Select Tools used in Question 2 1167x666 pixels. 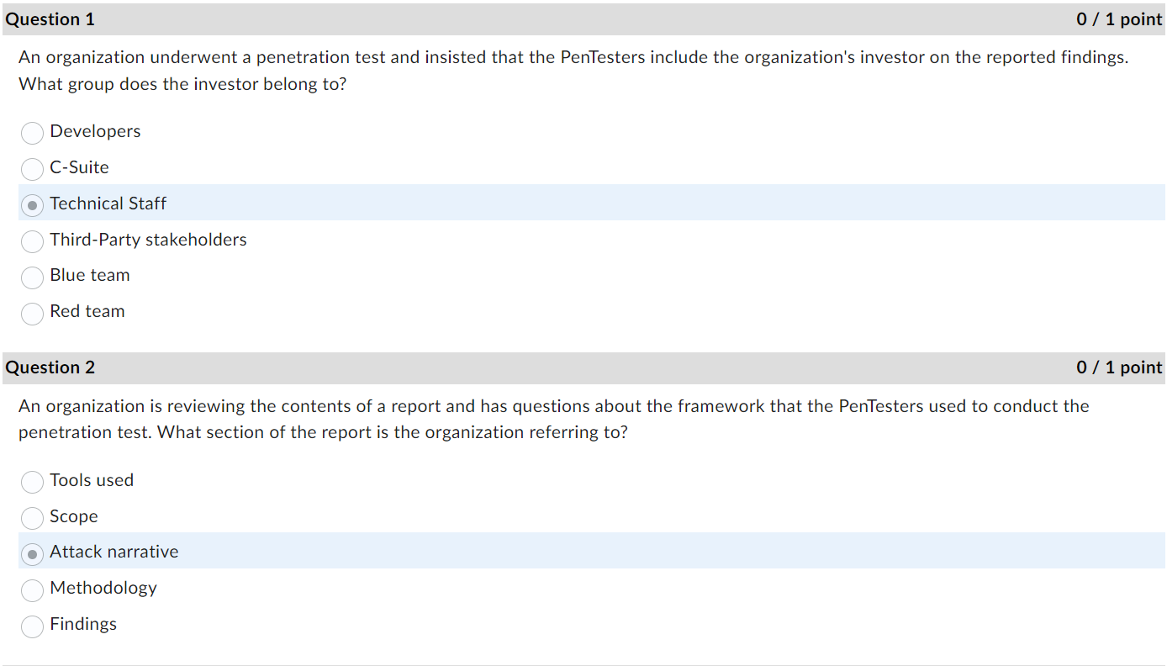tap(32, 482)
